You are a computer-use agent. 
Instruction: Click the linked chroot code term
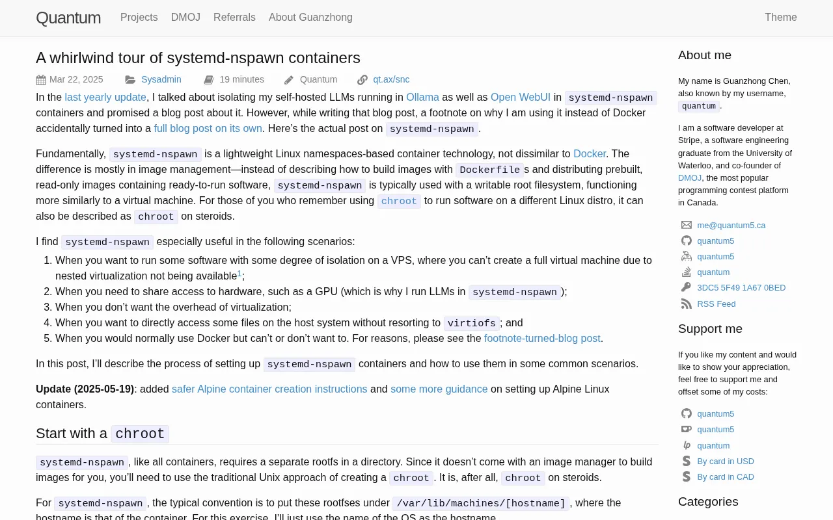(x=399, y=201)
